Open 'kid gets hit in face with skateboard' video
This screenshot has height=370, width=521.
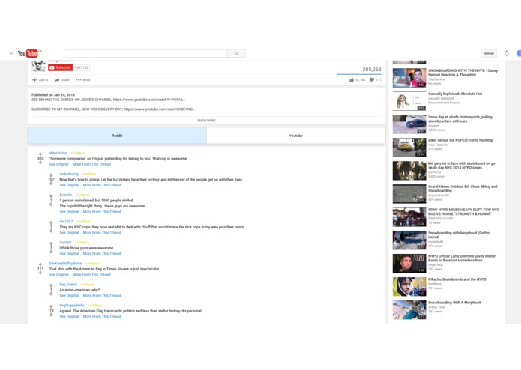point(462,166)
